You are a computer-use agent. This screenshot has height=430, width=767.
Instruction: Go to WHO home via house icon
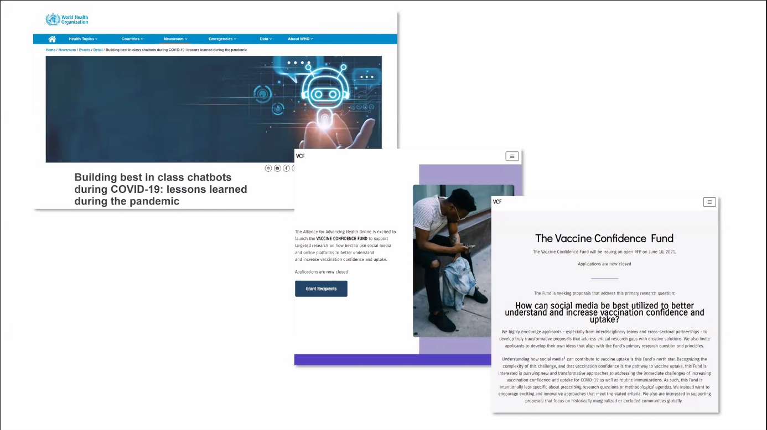pyautogui.click(x=52, y=39)
